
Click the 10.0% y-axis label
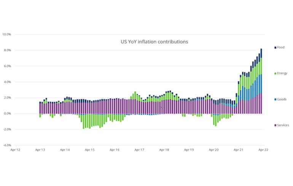click(7, 34)
